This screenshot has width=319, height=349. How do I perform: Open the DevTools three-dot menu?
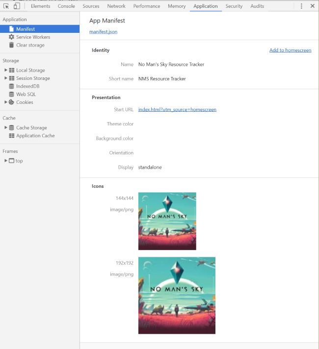[301, 6]
